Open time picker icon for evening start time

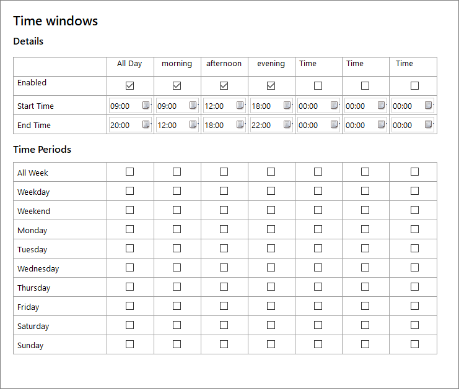click(287, 105)
